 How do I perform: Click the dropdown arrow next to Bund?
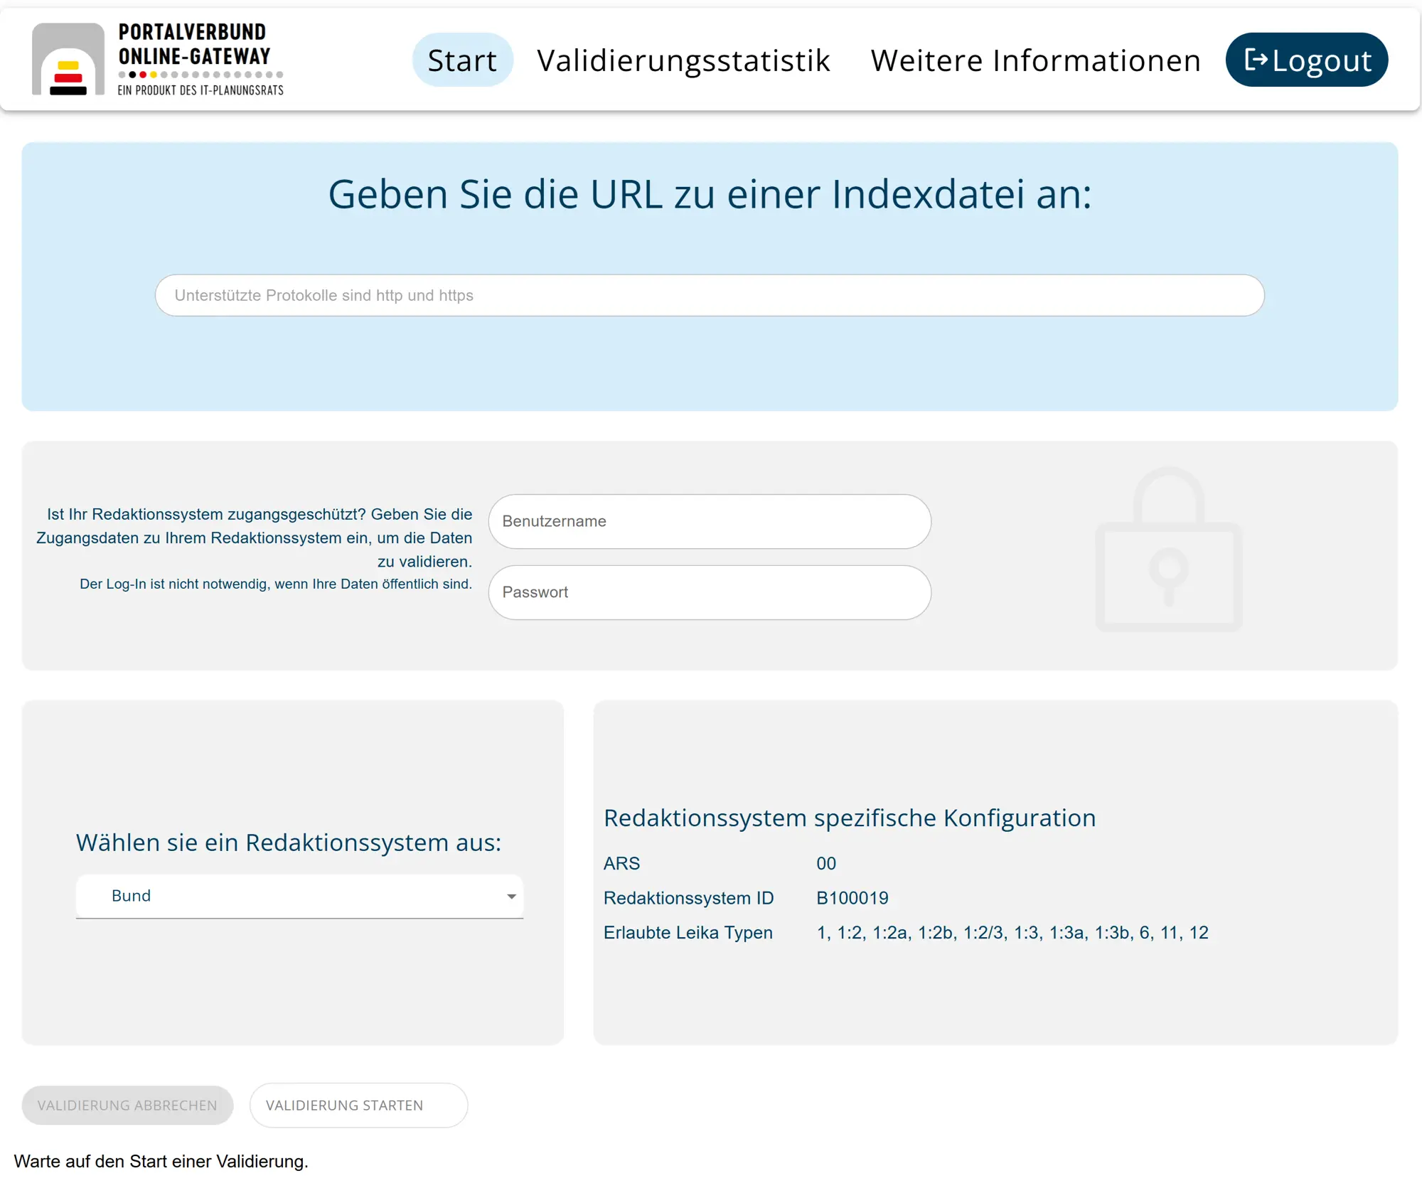[x=511, y=897]
